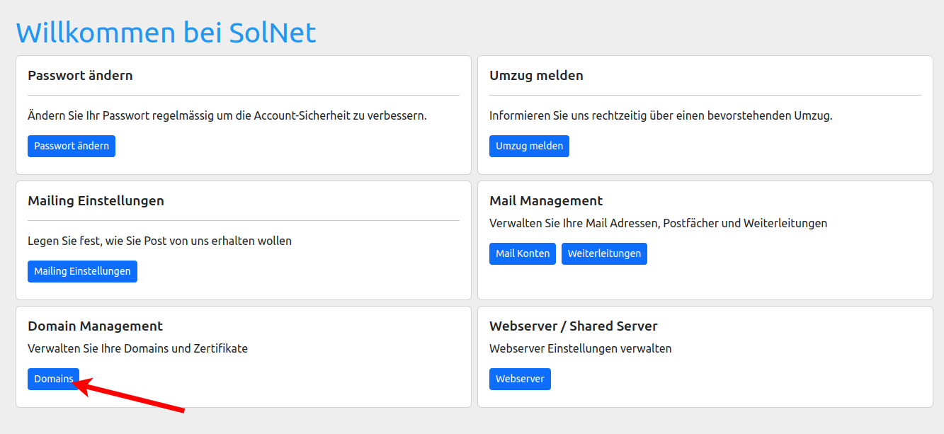Click the Domain Management card heading

95,326
